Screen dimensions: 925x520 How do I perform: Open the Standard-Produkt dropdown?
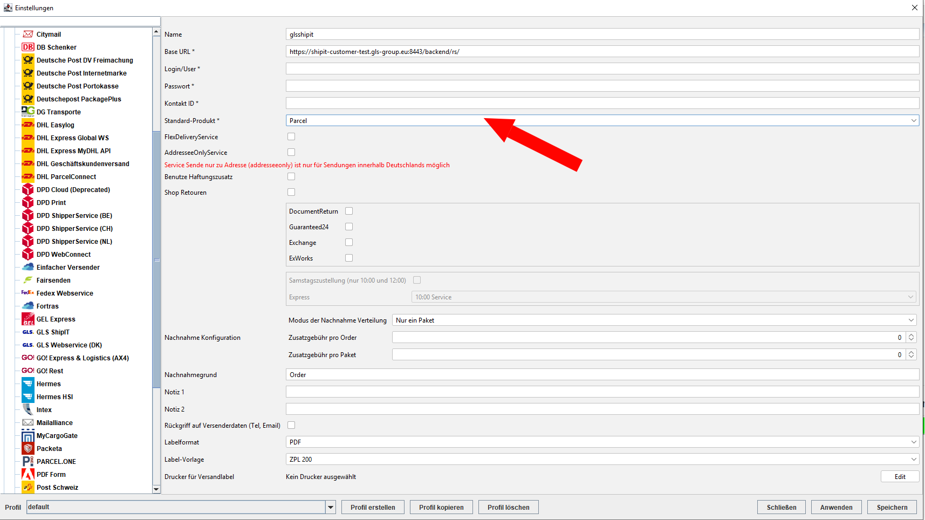tap(602, 120)
